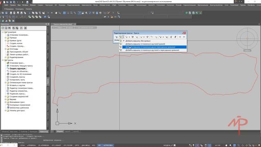261x147 pixels.
Task: Toggle 3D оПРИВЯЗКА in status bar
Action: click(x=44, y=145)
